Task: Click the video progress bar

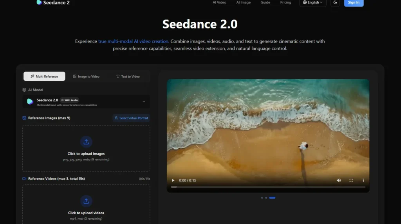Action: click(x=268, y=187)
